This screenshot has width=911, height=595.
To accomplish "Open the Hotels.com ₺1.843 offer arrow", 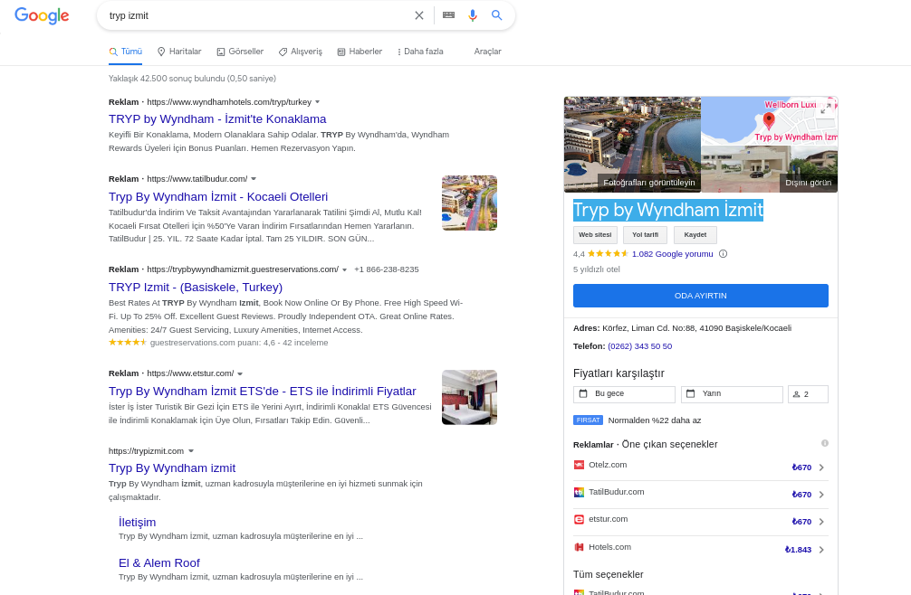I will coord(821,550).
